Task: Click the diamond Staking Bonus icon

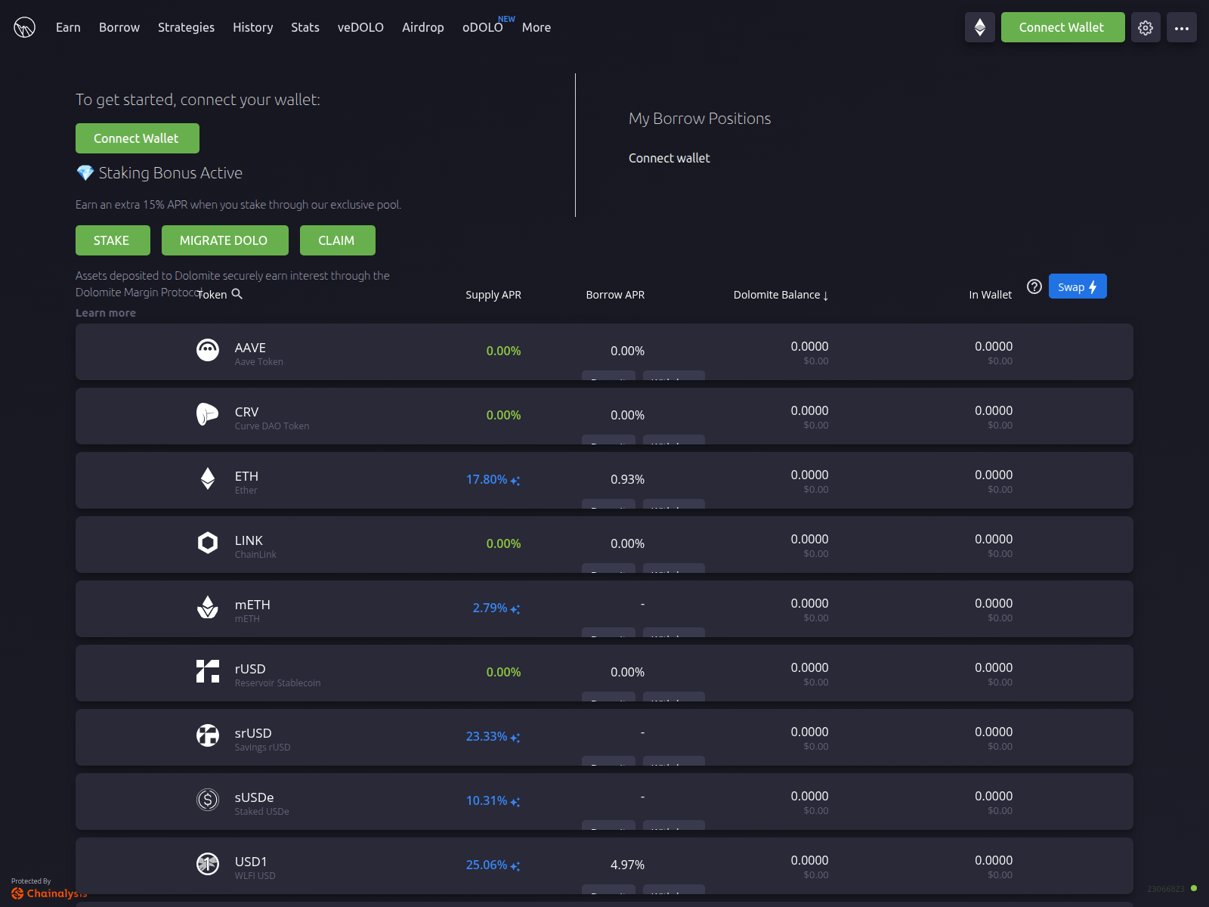Action: [85, 173]
